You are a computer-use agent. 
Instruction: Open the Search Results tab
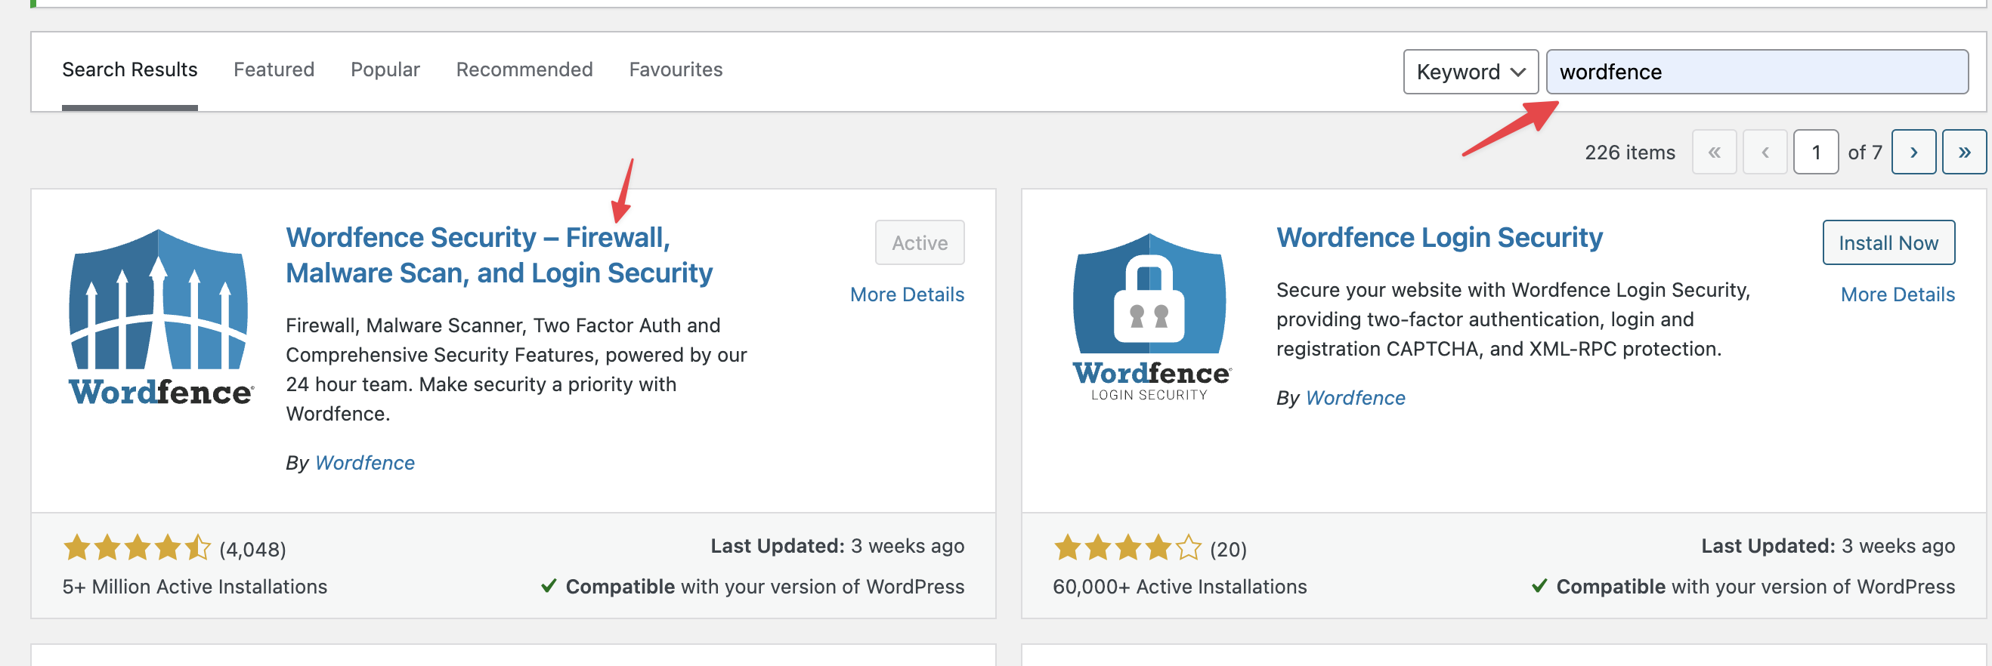click(x=130, y=70)
